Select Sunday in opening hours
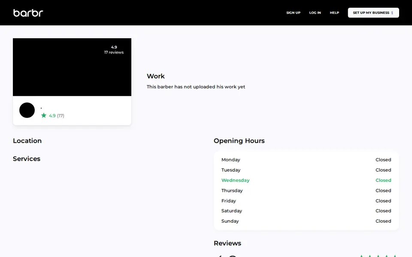 pyautogui.click(x=230, y=221)
